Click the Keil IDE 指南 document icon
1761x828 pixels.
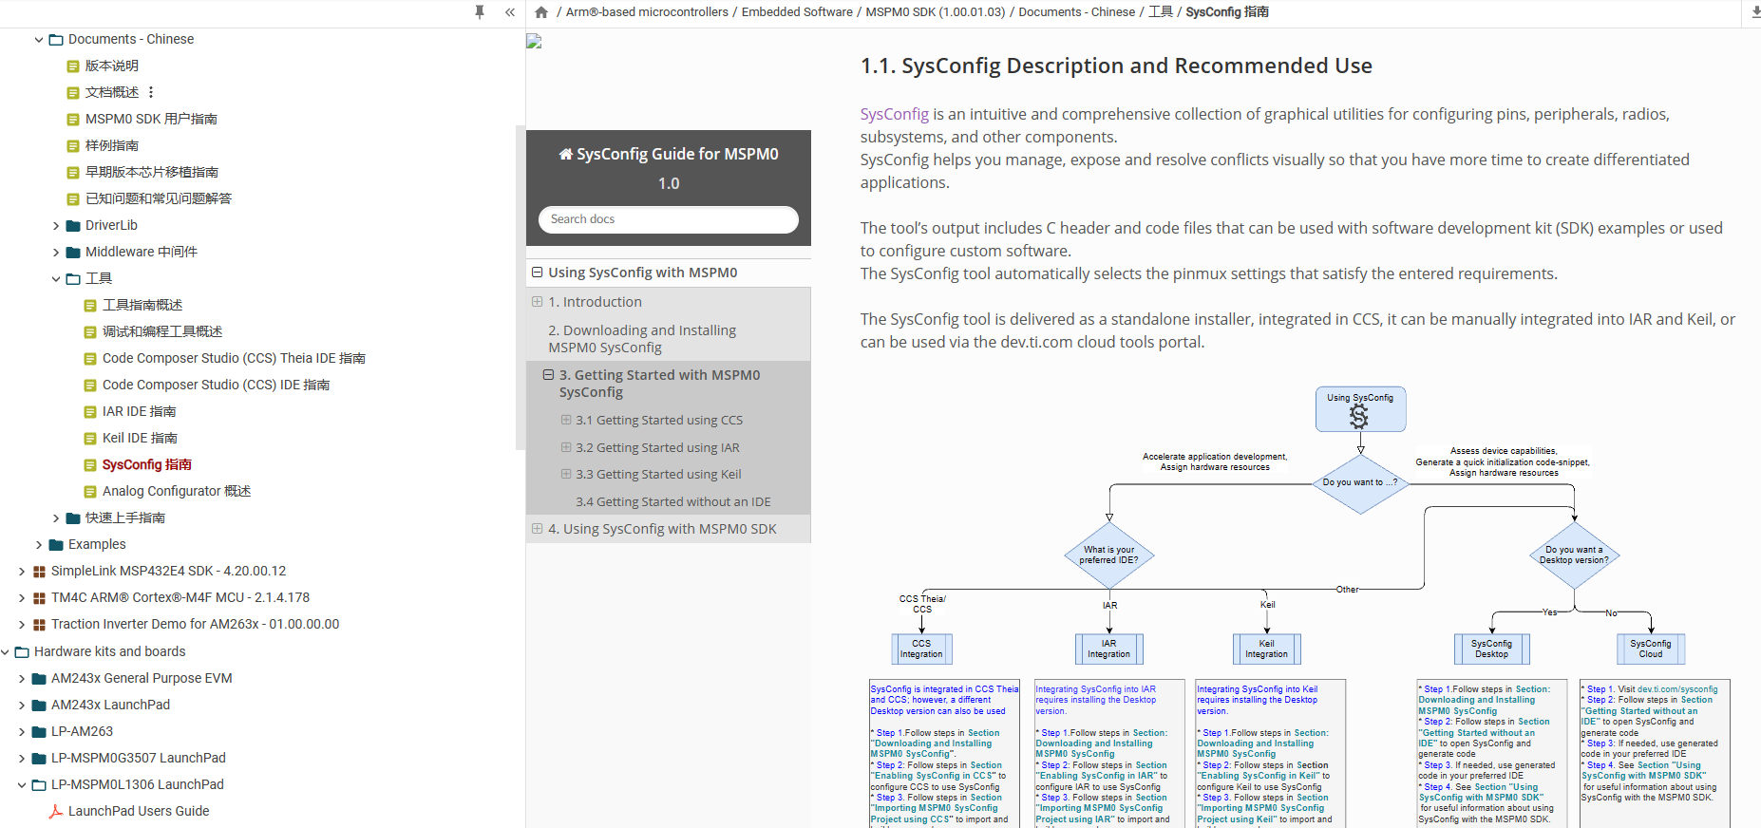pos(90,439)
